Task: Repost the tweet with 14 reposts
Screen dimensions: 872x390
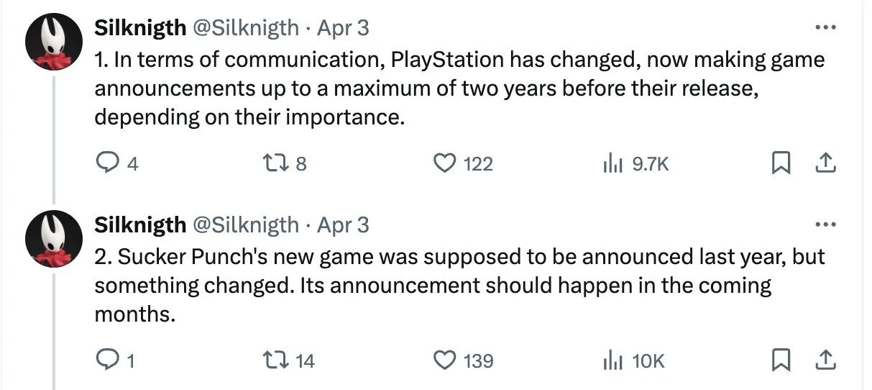Action: pyautogui.click(x=275, y=360)
